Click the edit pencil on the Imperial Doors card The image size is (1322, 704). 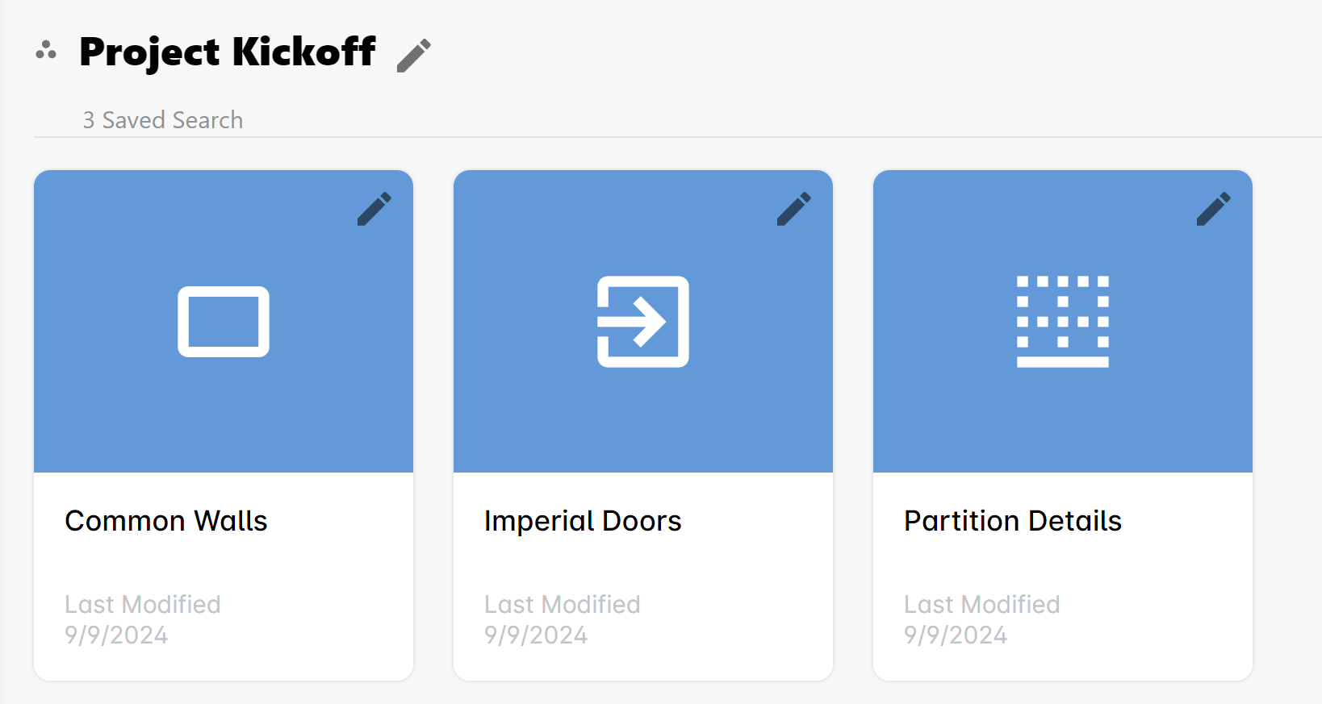point(794,209)
